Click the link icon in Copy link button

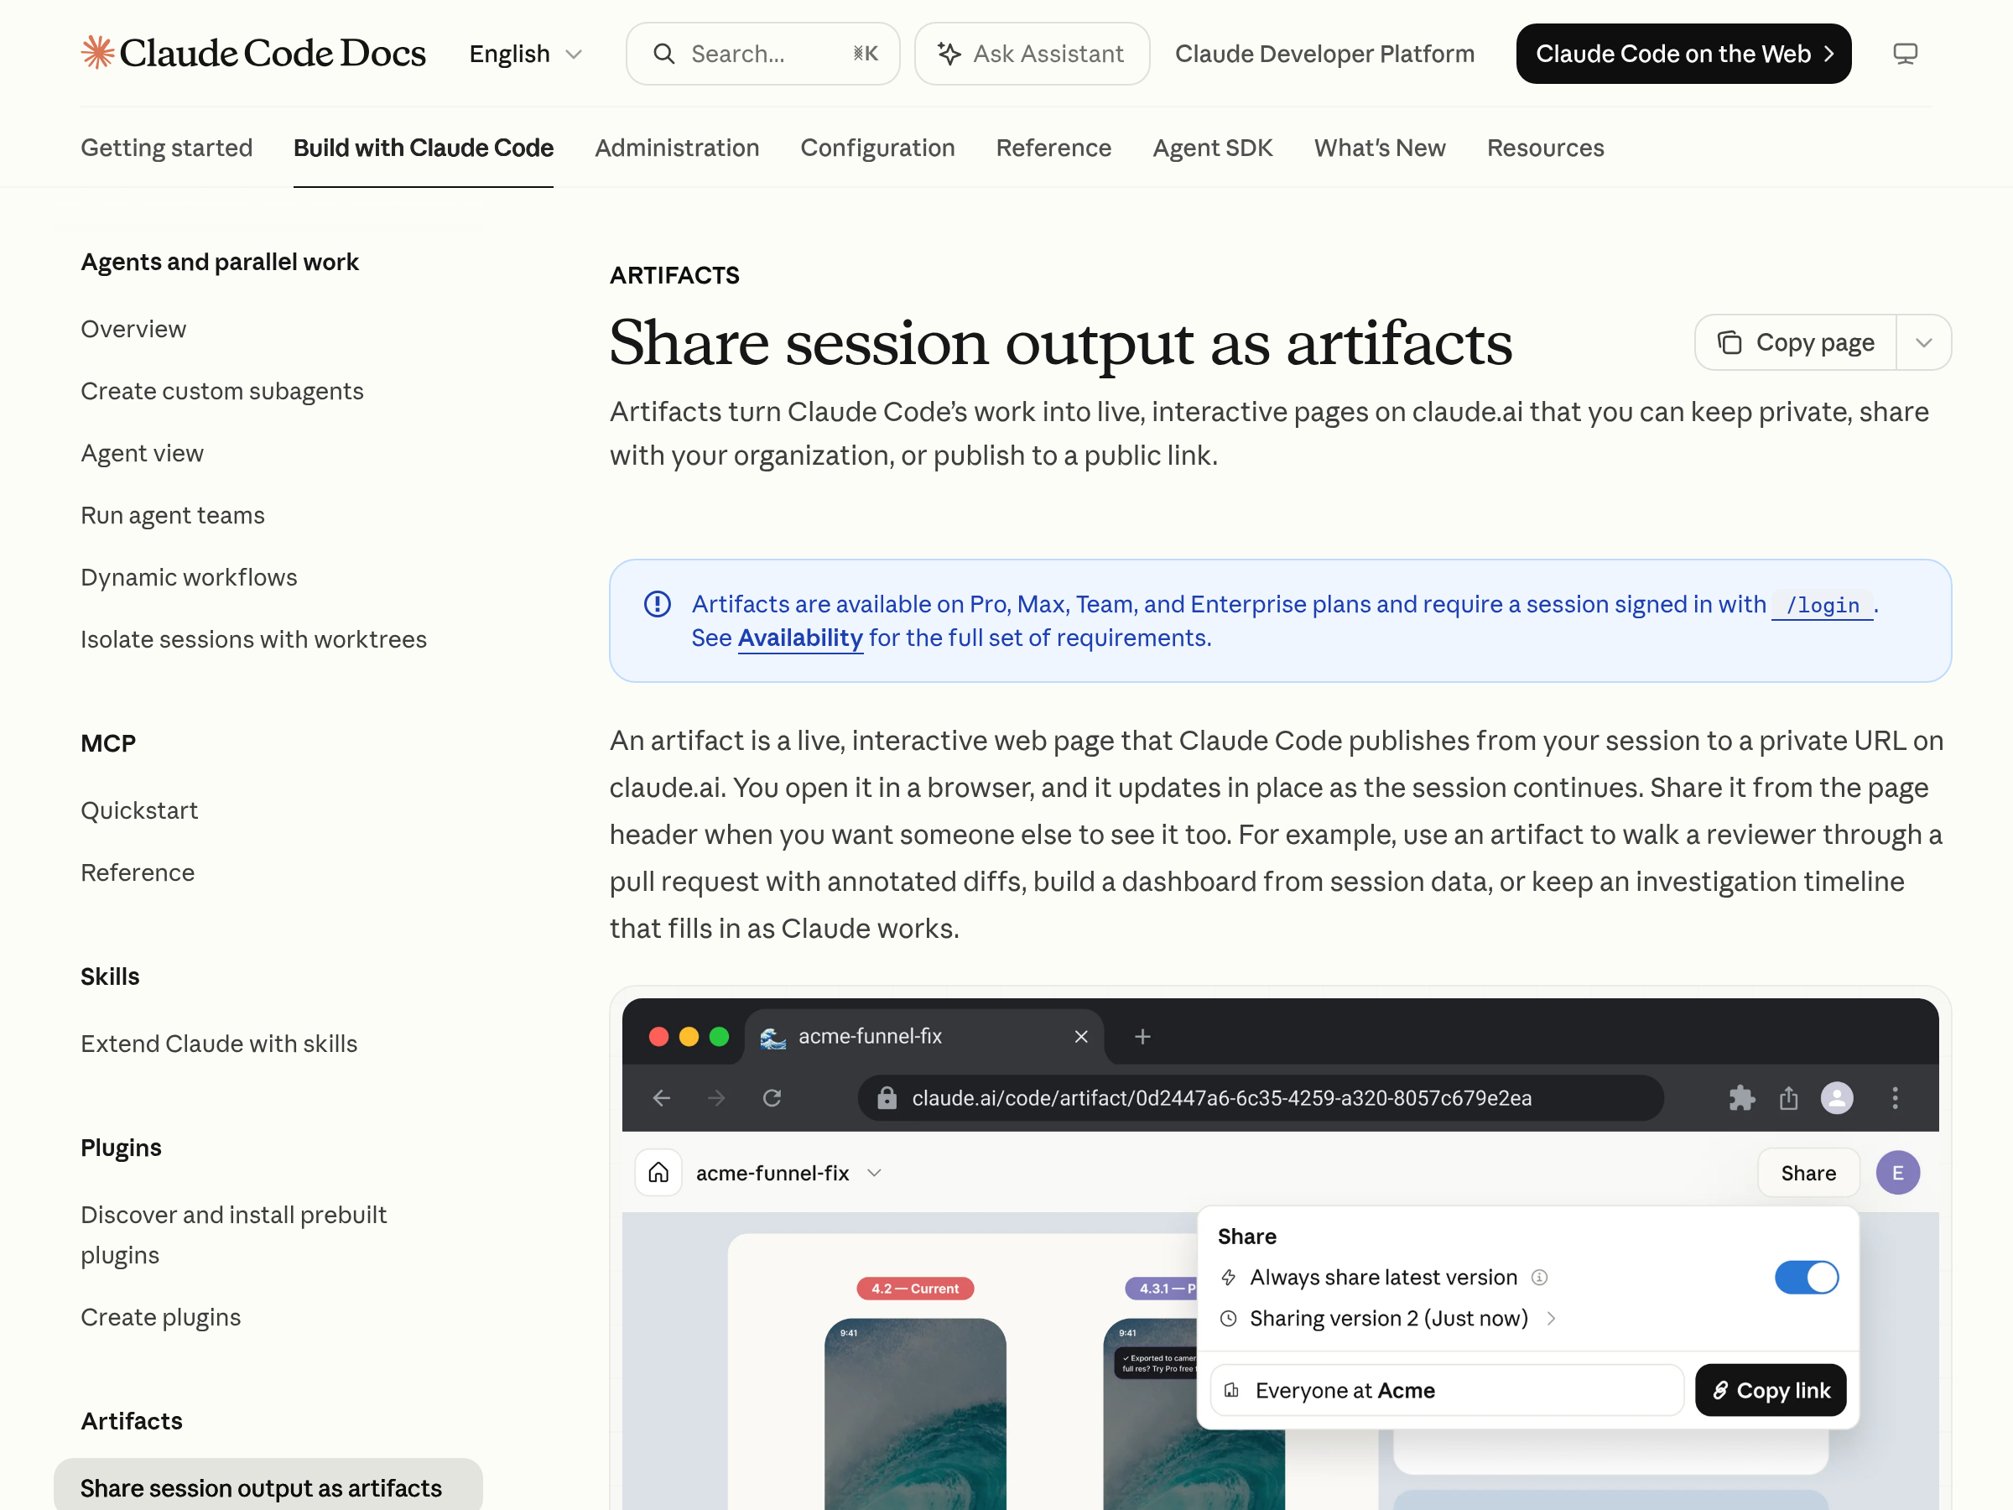click(x=1720, y=1390)
